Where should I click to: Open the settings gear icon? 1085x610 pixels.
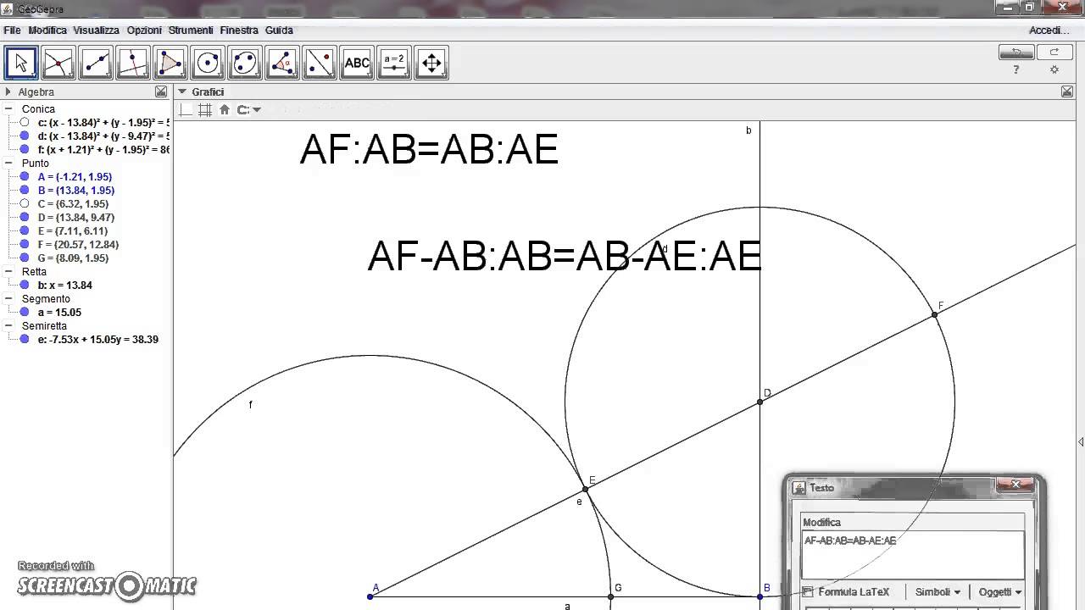(x=1054, y=70)
